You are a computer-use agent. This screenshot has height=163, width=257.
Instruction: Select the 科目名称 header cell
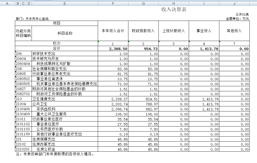[65, 33]
